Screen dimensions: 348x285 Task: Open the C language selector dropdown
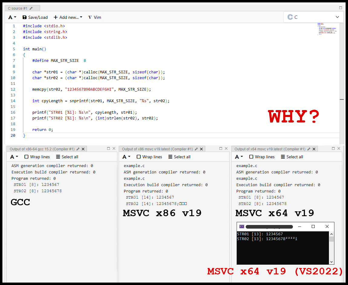313,17
